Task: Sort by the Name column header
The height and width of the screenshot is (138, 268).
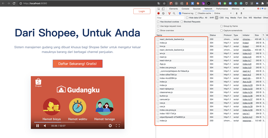Action: (182, 35)
